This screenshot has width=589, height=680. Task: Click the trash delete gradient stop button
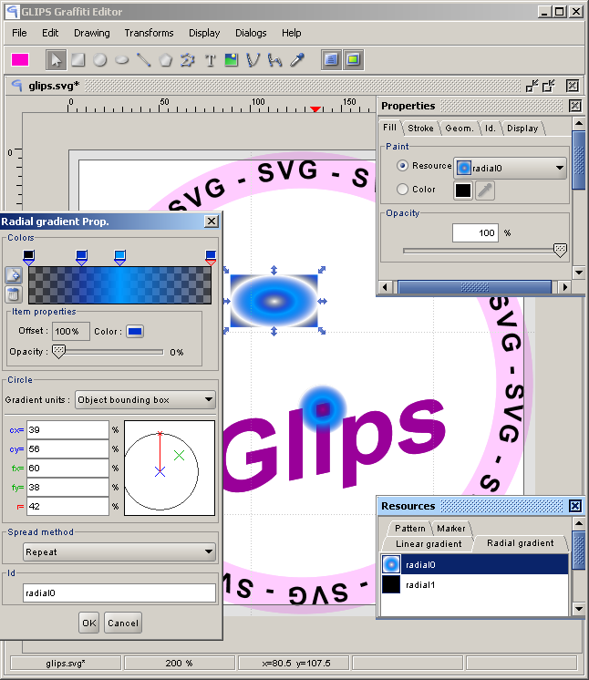pyautogui.click(x=14, y=294)
